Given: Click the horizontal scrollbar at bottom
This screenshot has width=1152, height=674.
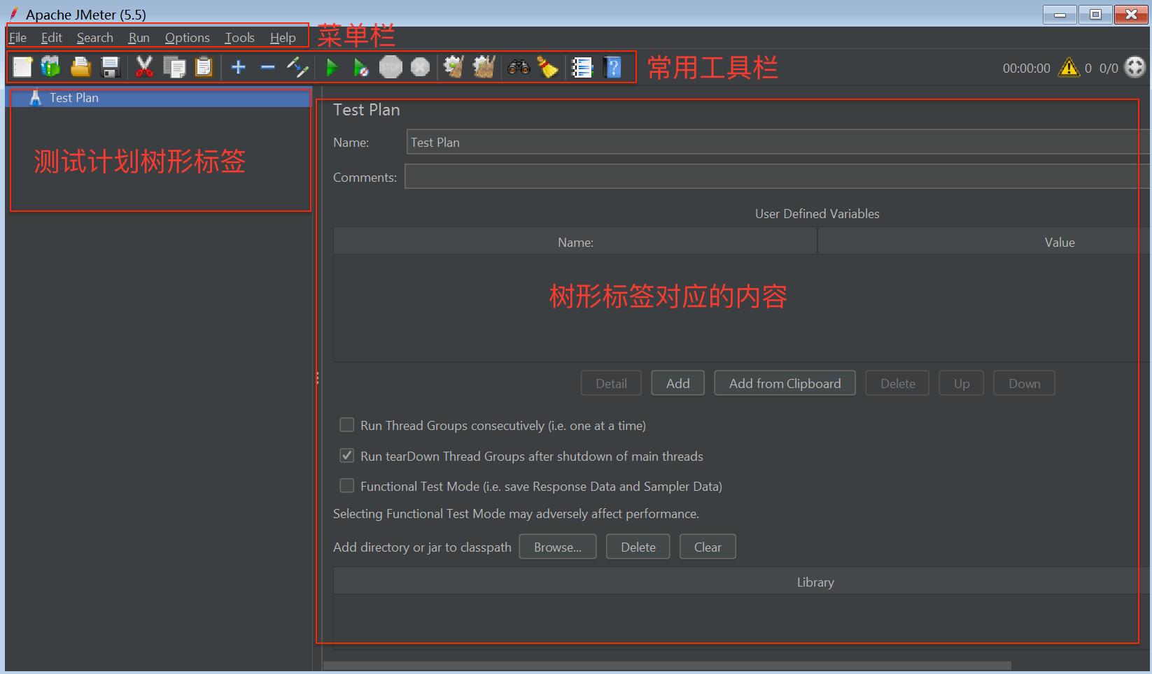Looking at the screenshot, I should pyautogui.click(x=667, y=665).
